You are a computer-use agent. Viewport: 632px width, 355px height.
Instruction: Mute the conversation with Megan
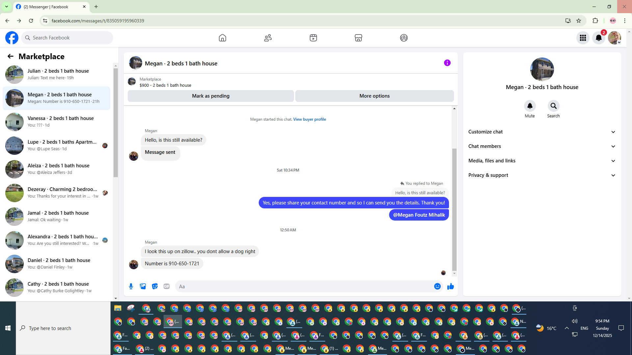530,106
